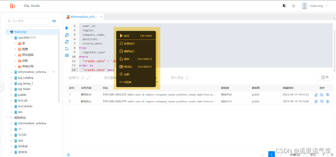Select the wn tree item
Viewport: 336px width, 157px height.
tap(20, 112)
